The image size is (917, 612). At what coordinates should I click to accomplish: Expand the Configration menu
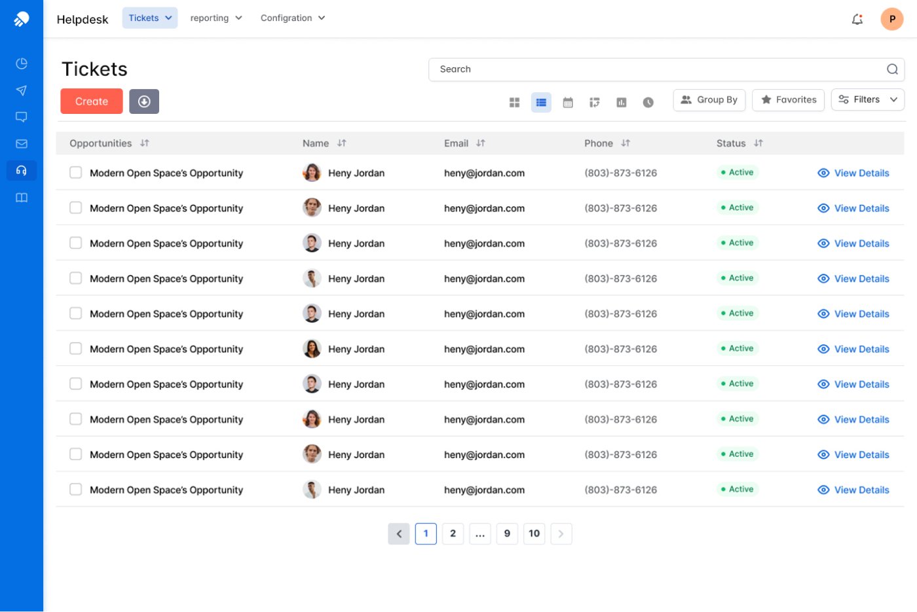click(x=292, y=18)
